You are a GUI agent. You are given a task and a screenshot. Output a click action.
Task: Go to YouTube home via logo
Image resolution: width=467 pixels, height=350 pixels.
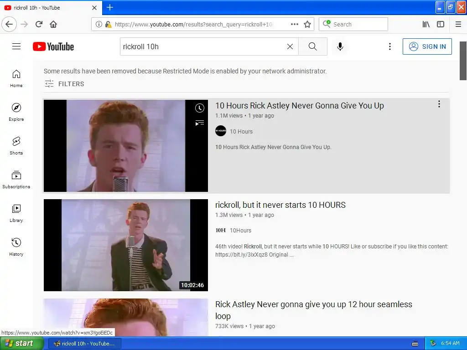[x=53, y=47]
